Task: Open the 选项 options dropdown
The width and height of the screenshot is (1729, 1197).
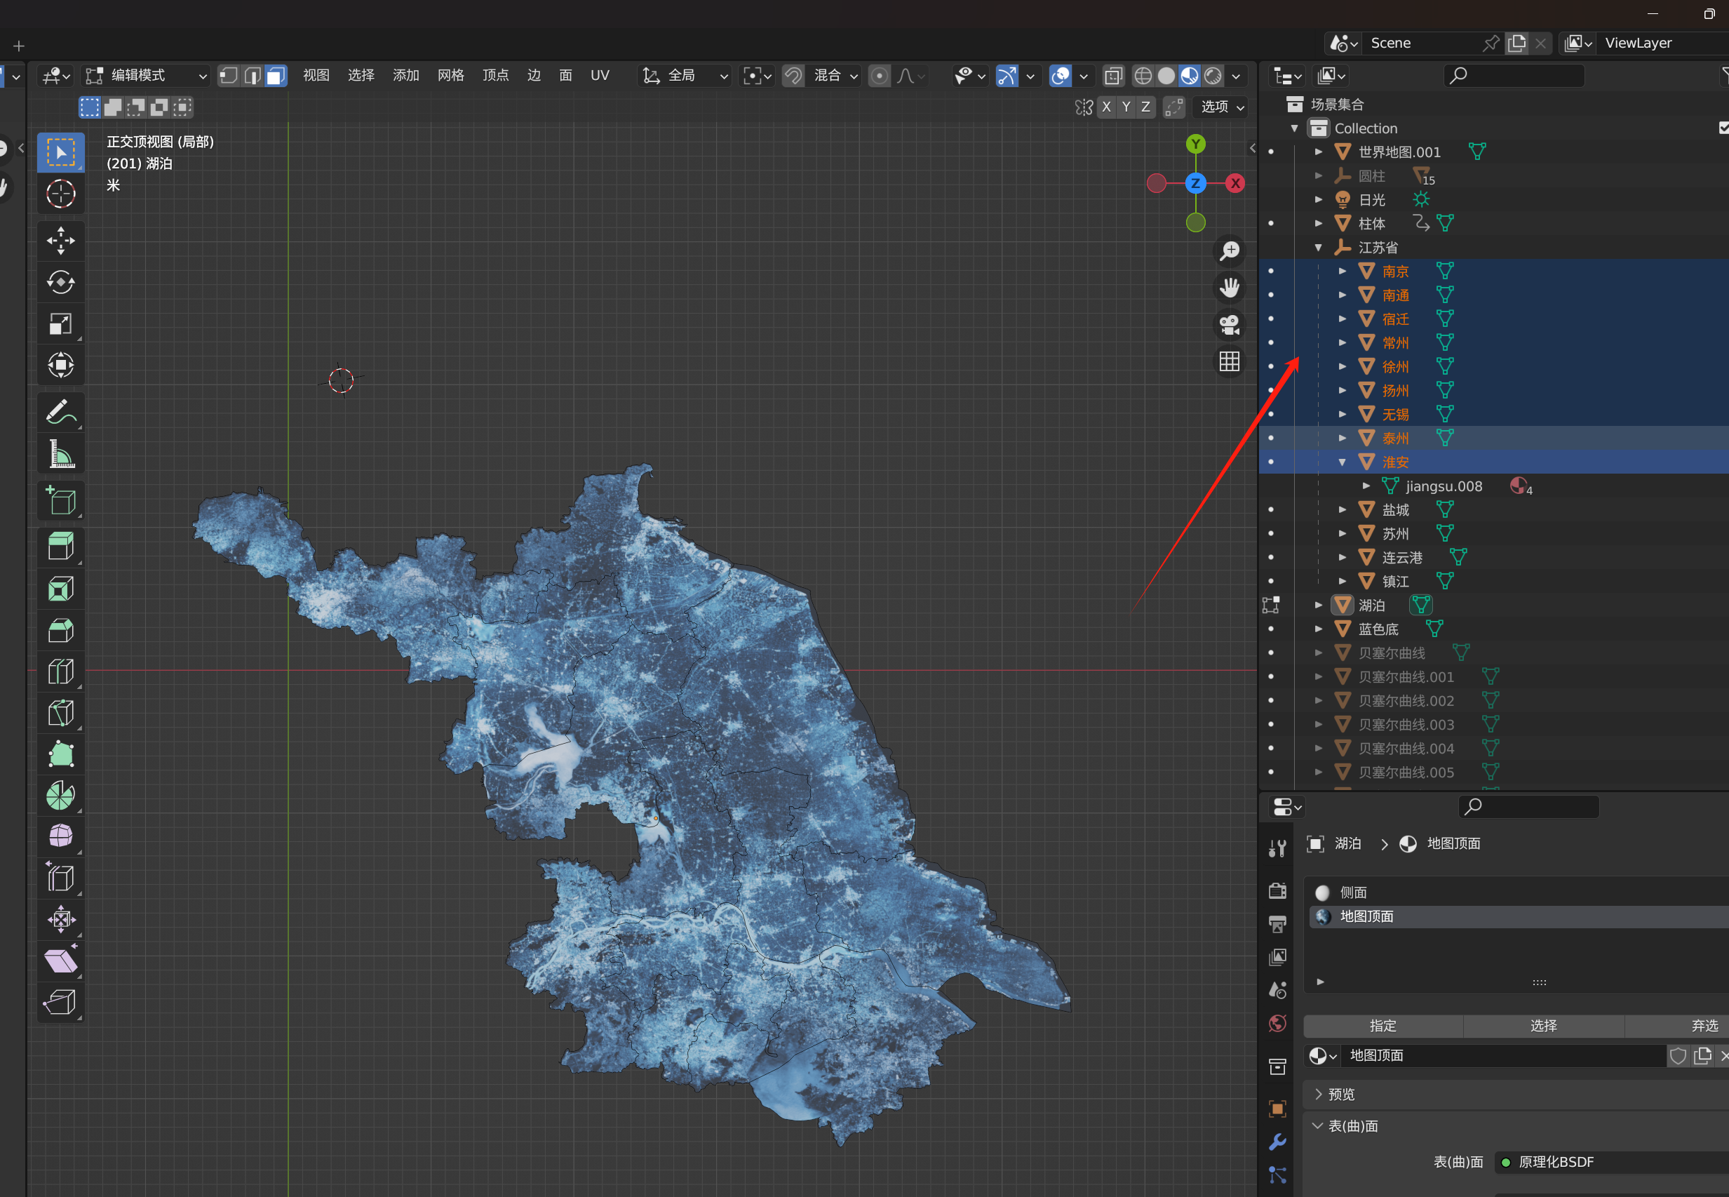Action: click(1220, 107)
